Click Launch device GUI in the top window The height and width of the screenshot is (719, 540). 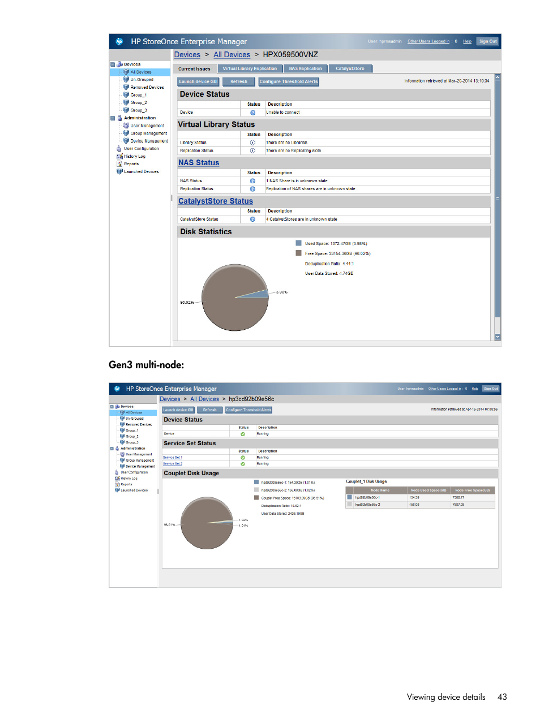198,81
